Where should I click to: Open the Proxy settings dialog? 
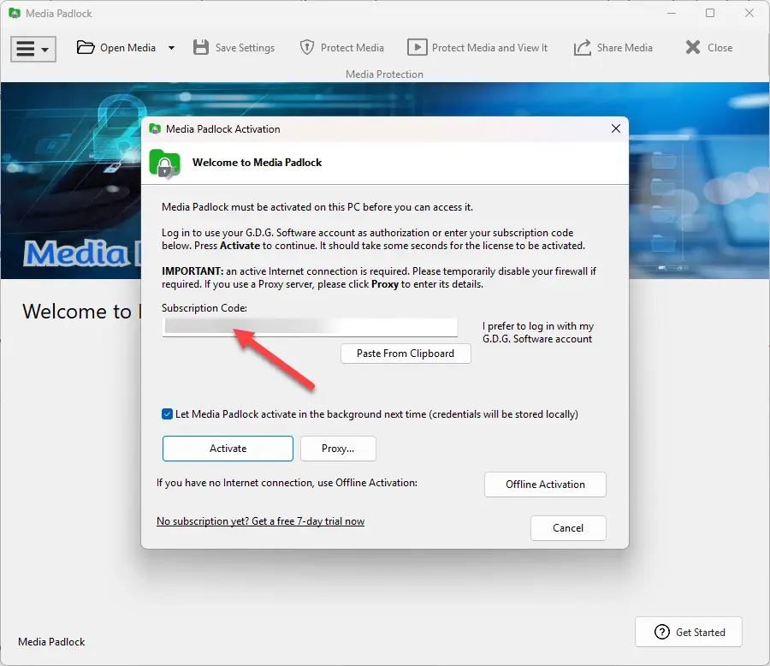coord(338,448)
